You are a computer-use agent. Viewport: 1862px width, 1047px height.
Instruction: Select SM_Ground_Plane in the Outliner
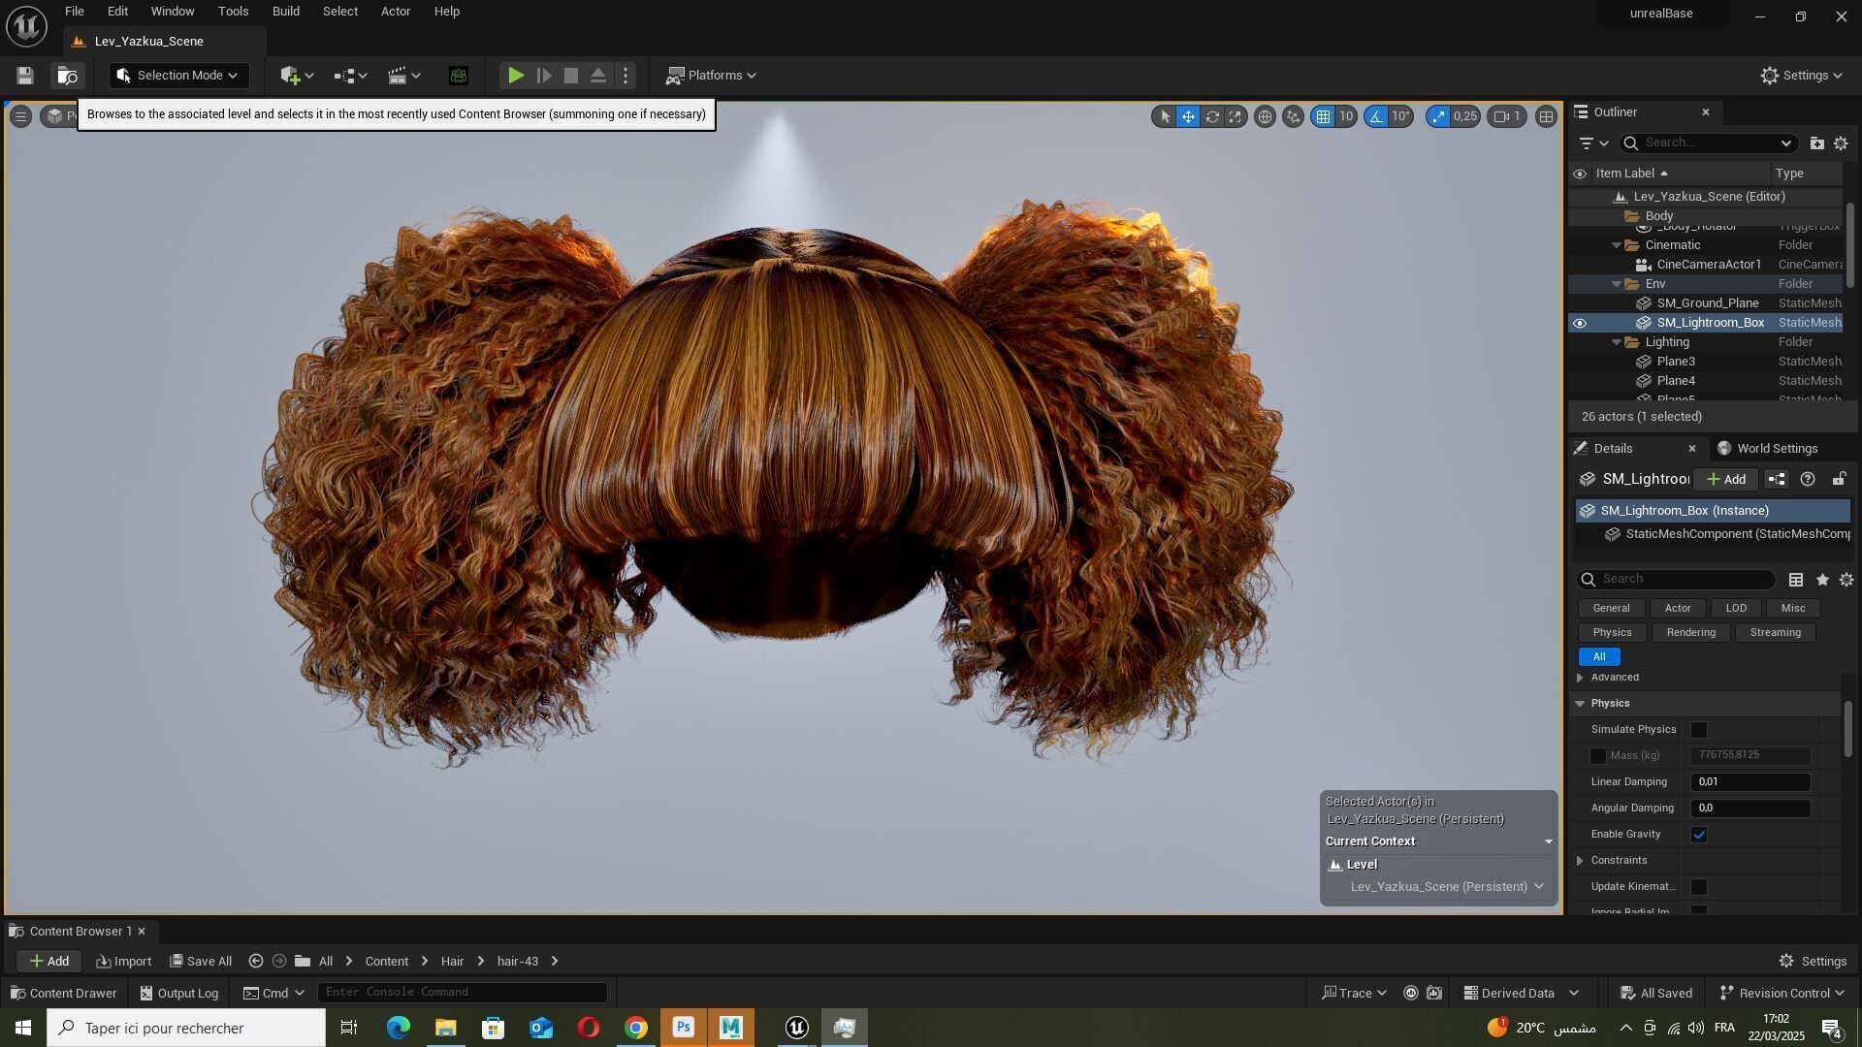coord(1707,303)
